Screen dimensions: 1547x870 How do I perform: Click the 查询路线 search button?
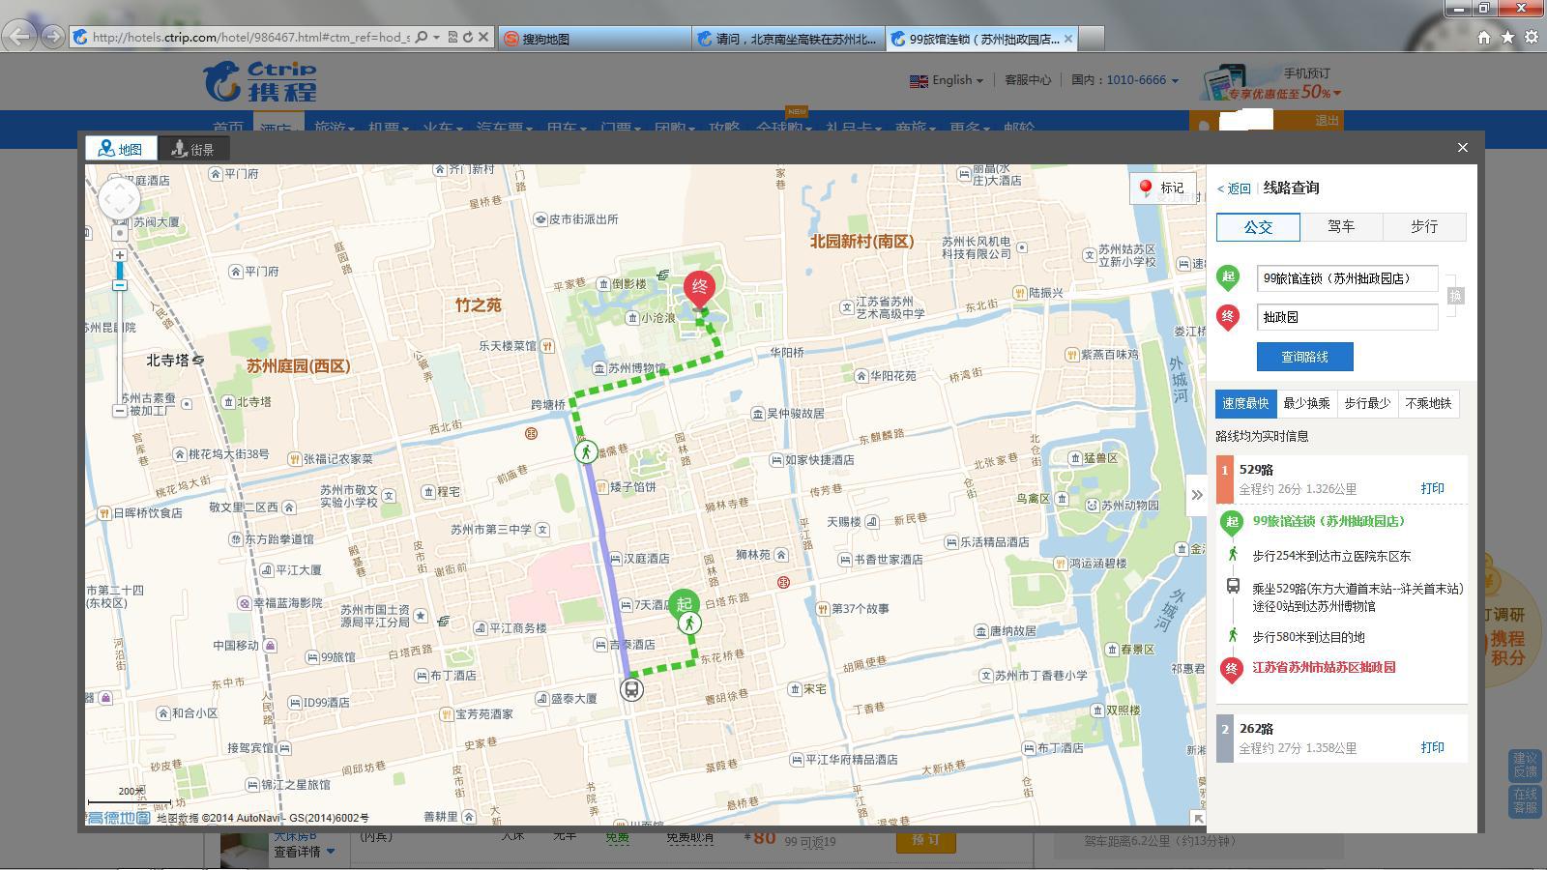(x=1304, y=357)
